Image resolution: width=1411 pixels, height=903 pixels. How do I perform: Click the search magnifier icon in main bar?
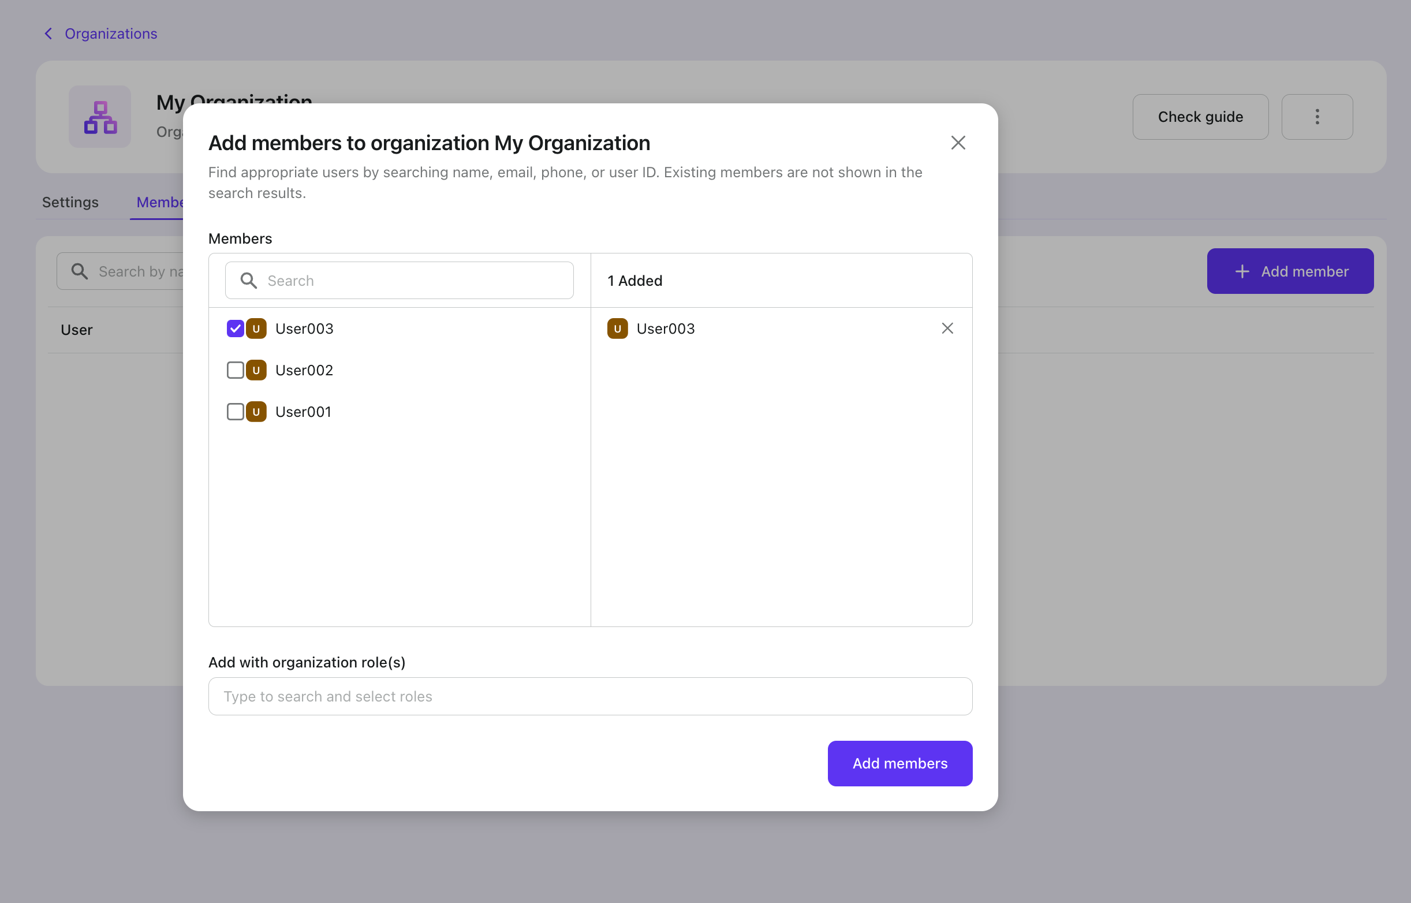[x=78, y=270]
